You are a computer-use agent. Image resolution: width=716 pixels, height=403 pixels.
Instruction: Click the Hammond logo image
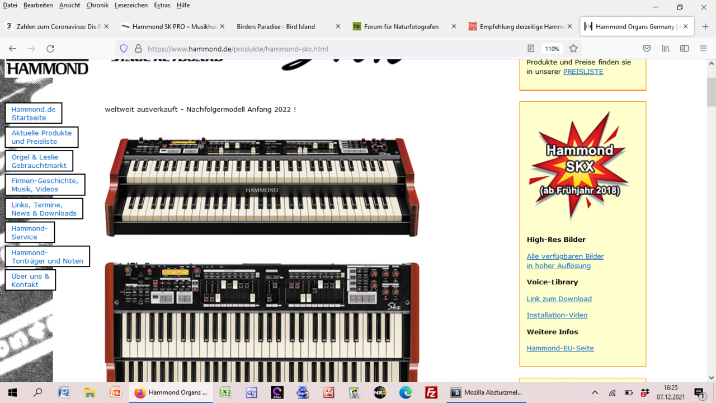click(47, 68)
